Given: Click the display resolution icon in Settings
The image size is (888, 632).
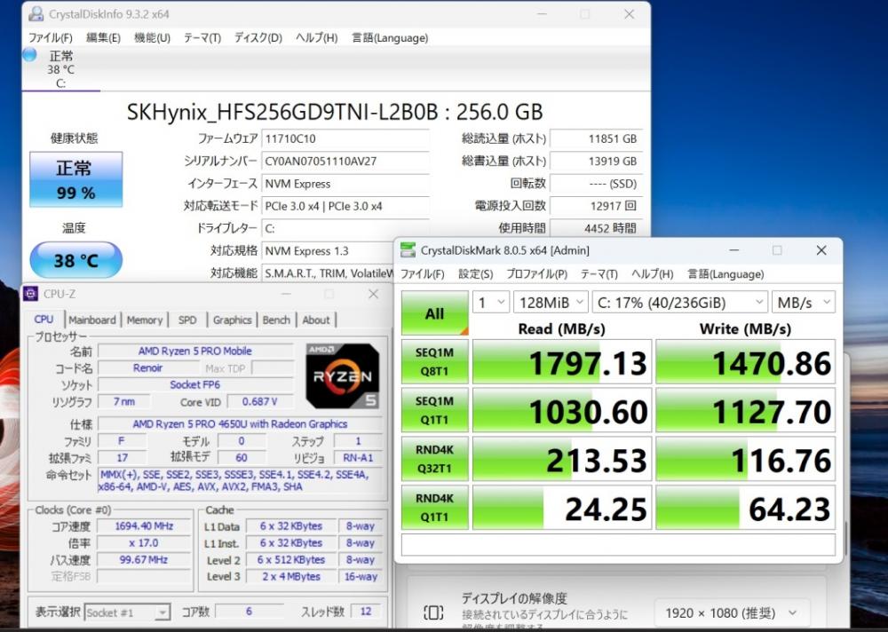Looking at the screenshot, I should (x=433, y=612).
